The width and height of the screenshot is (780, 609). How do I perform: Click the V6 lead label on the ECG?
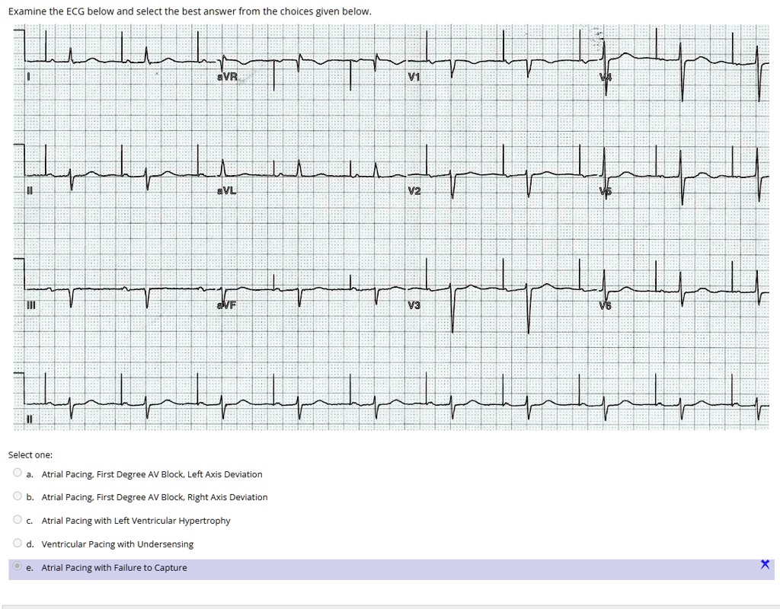pyautogui.click(x=606, y=305)
